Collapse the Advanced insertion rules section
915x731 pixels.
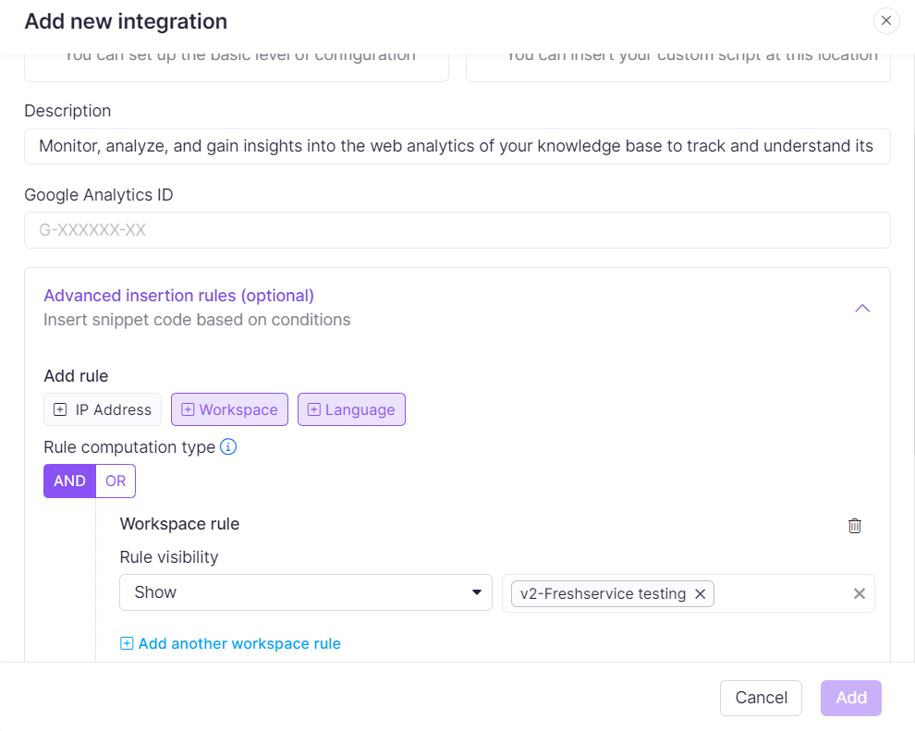coord(862,308)
